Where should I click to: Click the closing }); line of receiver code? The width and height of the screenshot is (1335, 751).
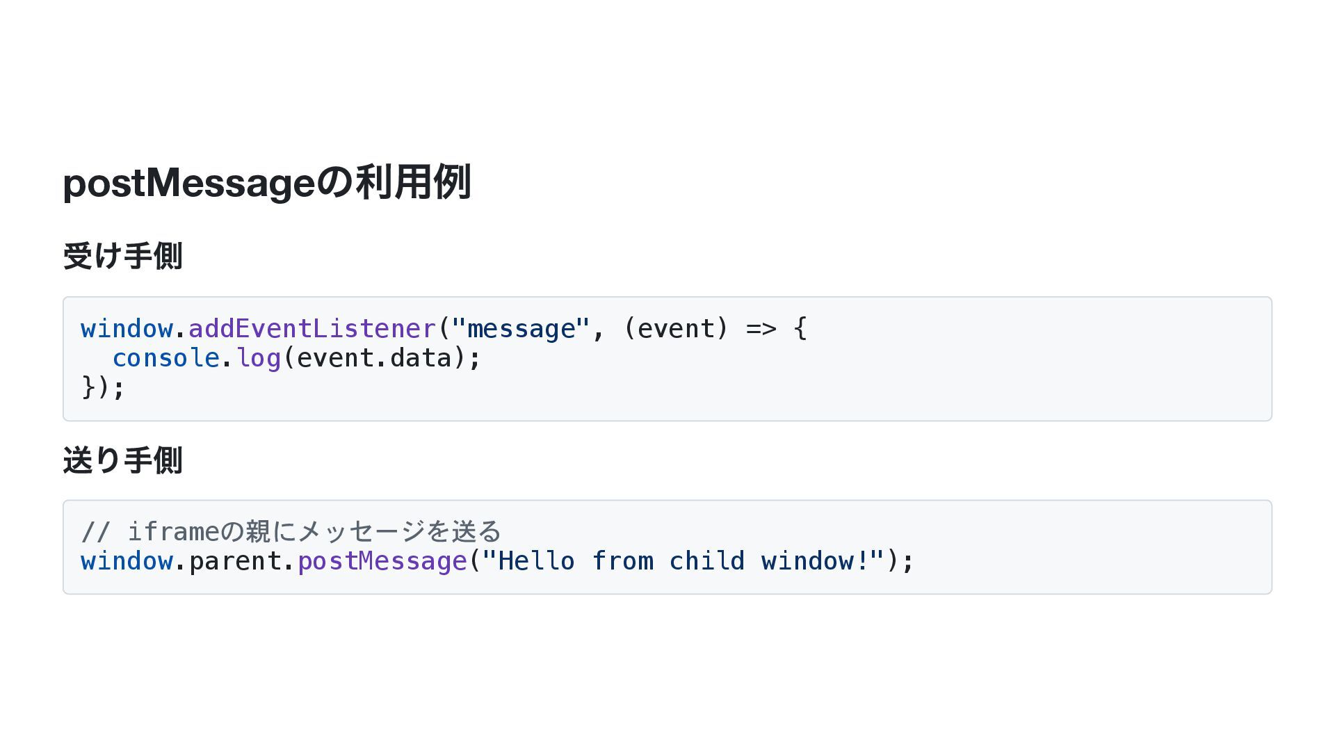pyautogui.click(x=103, y=387)
